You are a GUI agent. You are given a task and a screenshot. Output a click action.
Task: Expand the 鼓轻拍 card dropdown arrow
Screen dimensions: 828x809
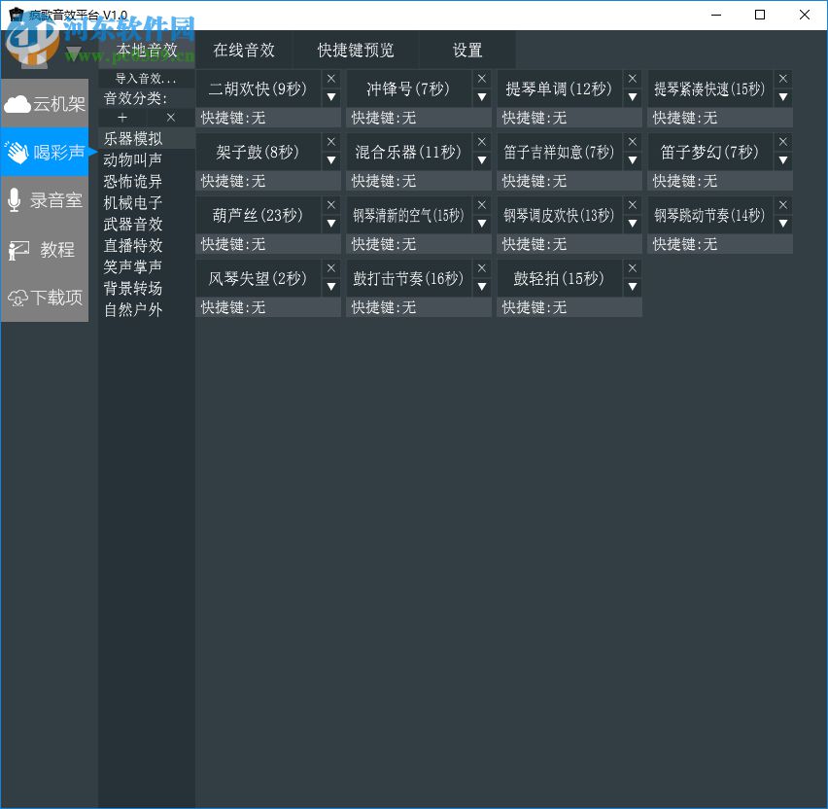tap(632, 288)
